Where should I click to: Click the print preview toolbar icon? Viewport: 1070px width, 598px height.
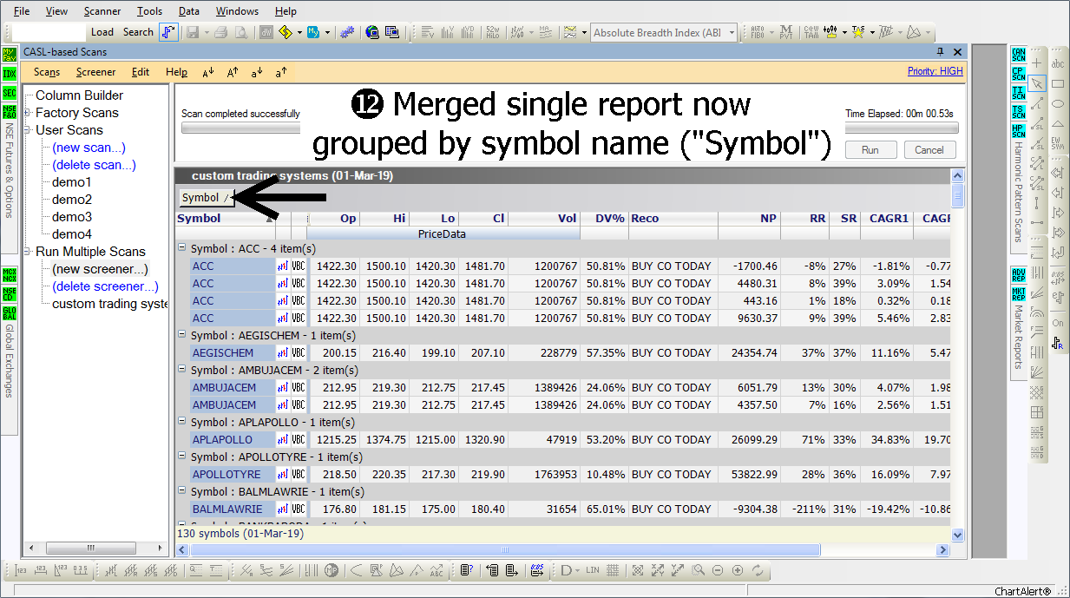(240, 33)
